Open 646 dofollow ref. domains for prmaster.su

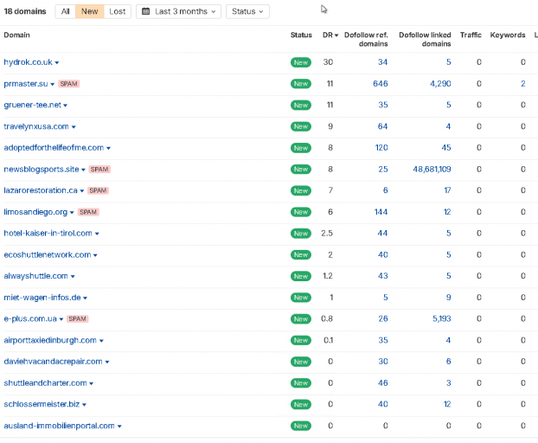[x=381, y=84]
